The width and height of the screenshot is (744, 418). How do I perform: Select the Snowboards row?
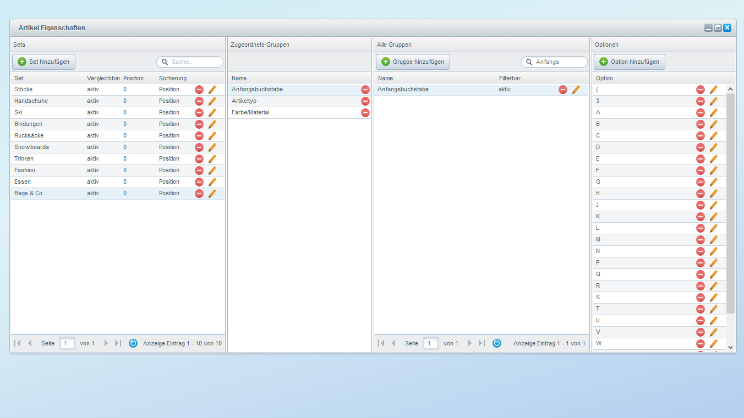tap(118, 147)
